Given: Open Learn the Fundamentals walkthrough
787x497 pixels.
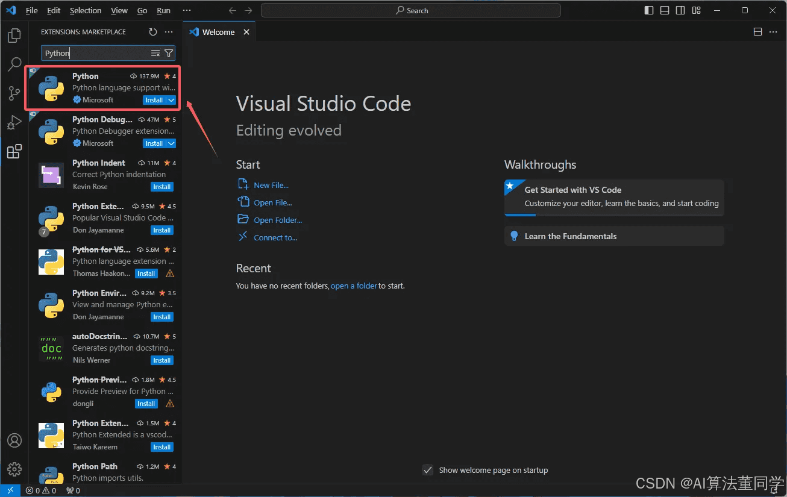Looking at the screenshot, I should pos(614,236).
